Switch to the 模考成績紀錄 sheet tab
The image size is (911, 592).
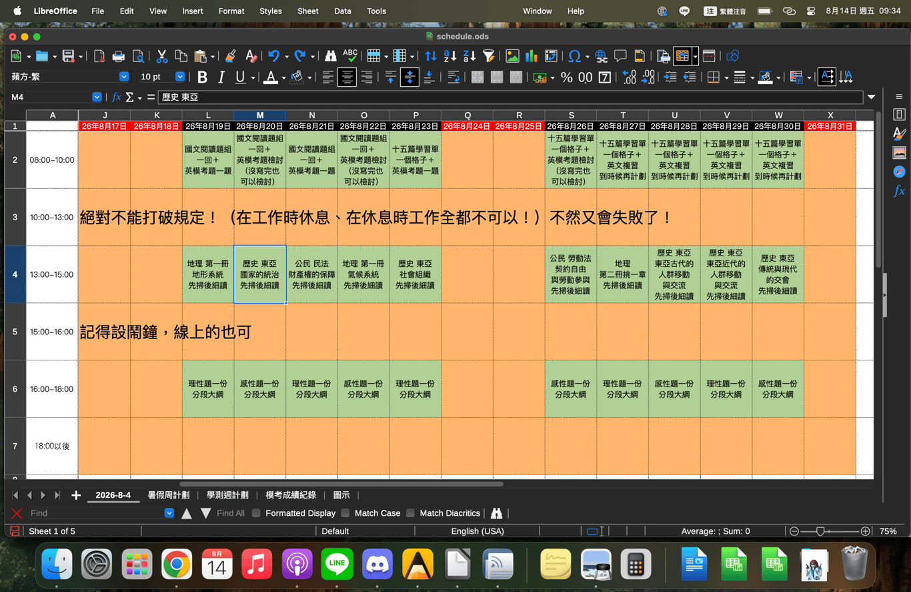291,495
